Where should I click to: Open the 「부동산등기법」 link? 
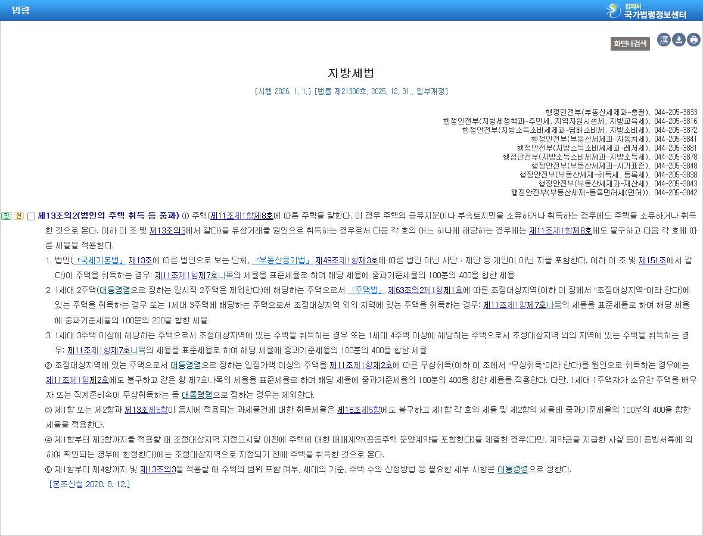(282, 260)
